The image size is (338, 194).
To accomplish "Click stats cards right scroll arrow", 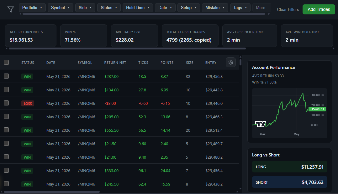I will point(334,48).
